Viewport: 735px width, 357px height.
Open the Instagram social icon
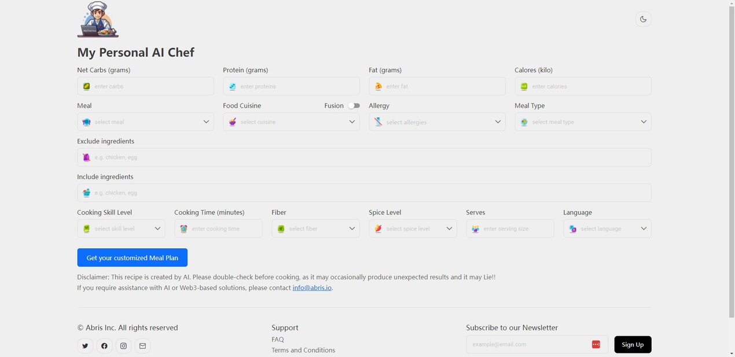coord(123,346)
